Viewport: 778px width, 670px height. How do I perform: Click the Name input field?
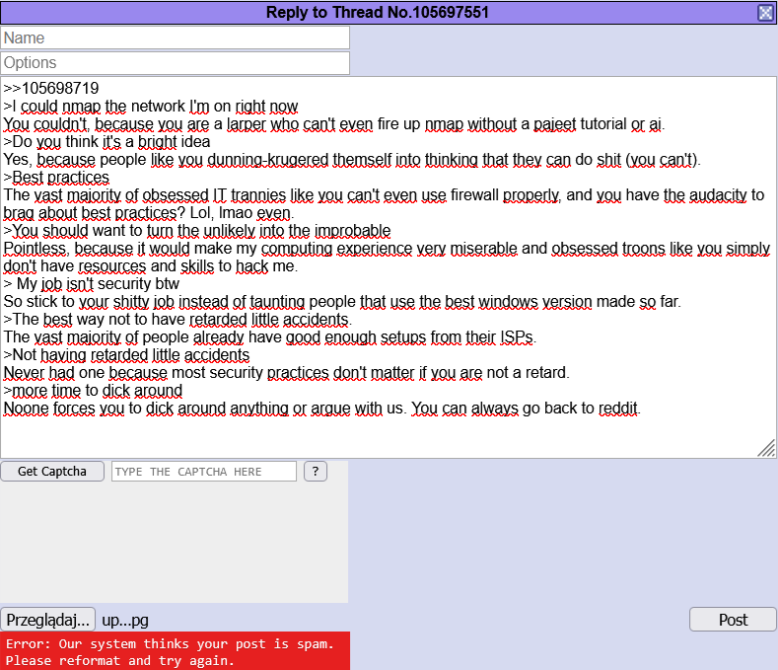176,37
